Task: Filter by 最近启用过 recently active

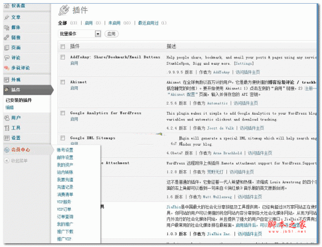Action: point(148,23)
